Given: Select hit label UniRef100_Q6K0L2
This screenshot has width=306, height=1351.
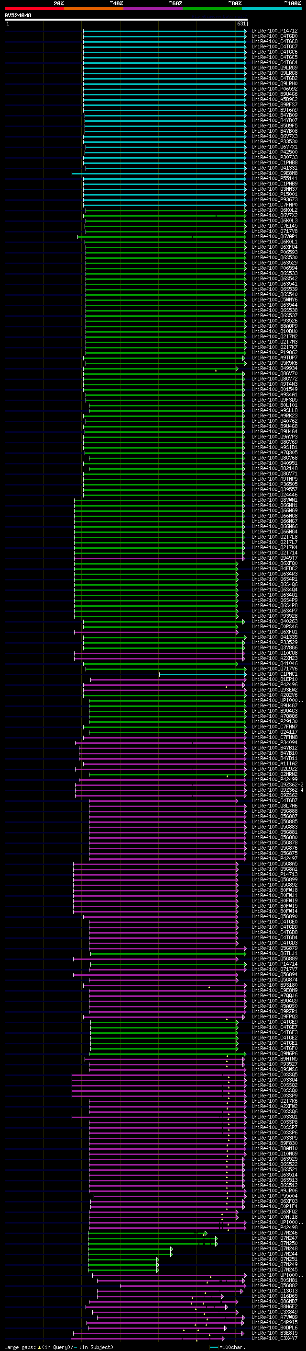Looking at the screenshot, I should (x=274, y=210).
